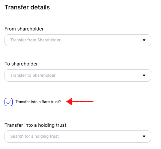This screenshot has width=161, height=149.
Task: Click the "Transfer into a Bare trust?" label
Action: click(x=38, y=102)
